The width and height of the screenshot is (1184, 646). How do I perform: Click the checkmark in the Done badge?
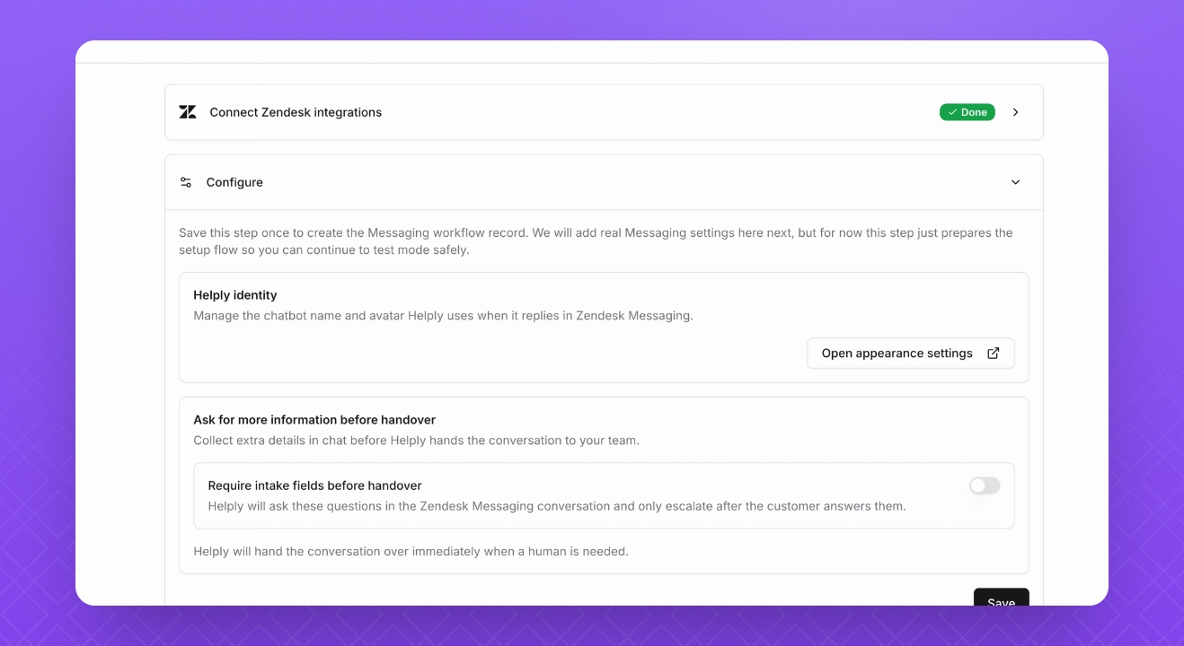(x=952, y=112)
